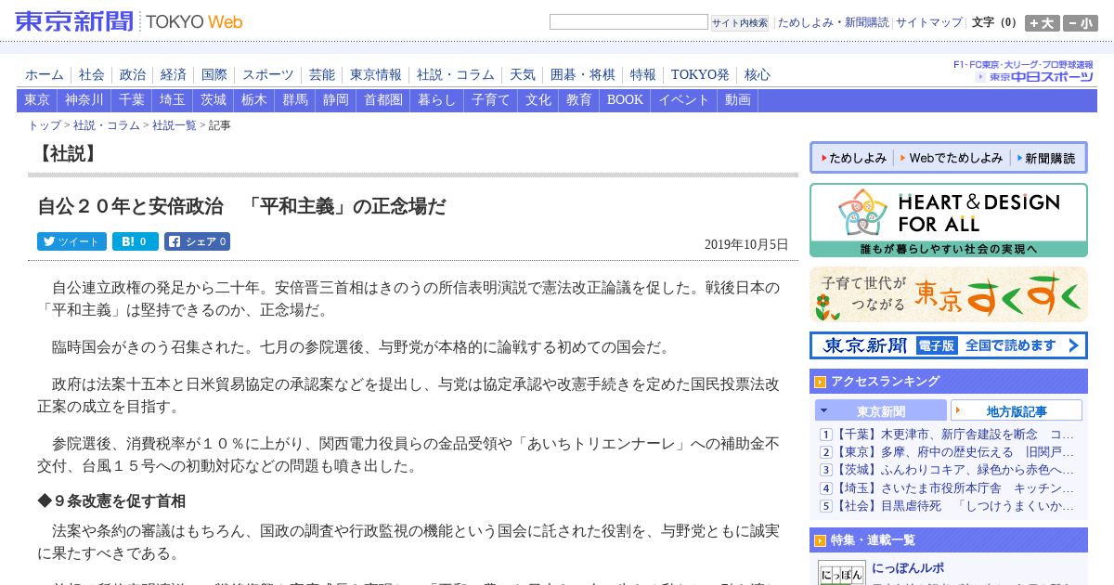1114x585 pixels.
Task: Decrease text size with the −小 button
Action: (x=1081, y=23)
